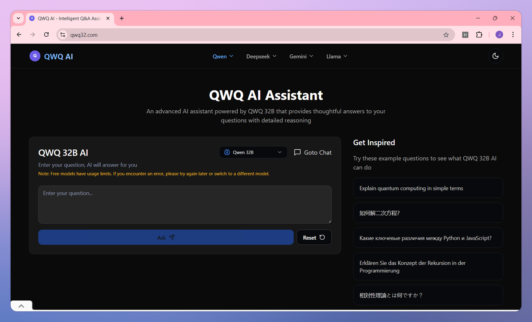Select the QWQ AI - Intelligent Q&A tab

click(x=70, y=18)
